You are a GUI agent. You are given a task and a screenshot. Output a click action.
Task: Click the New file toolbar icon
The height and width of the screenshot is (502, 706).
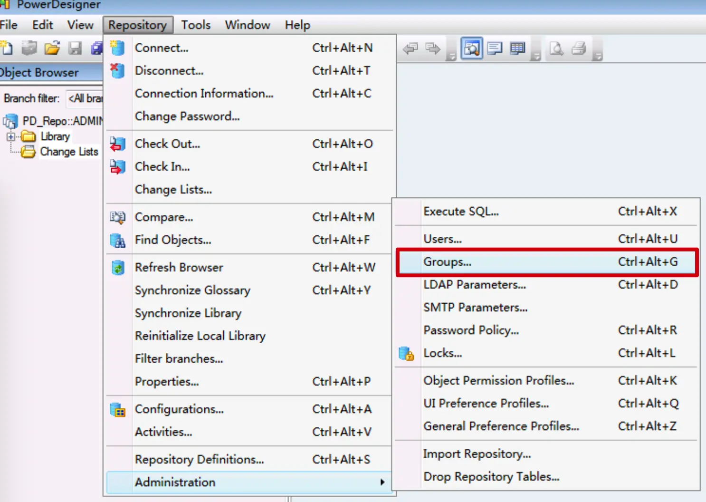[7, 48]
